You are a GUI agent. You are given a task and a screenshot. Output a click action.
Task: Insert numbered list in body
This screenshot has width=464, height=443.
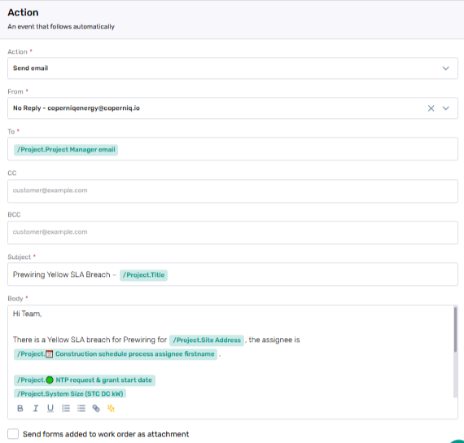(66, 408)
